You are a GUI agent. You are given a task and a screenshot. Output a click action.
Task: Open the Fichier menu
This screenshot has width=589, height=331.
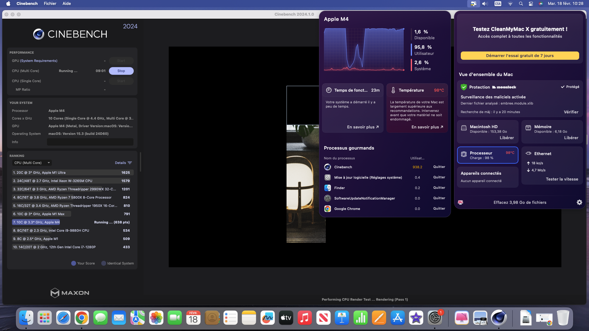pos(50,4)
